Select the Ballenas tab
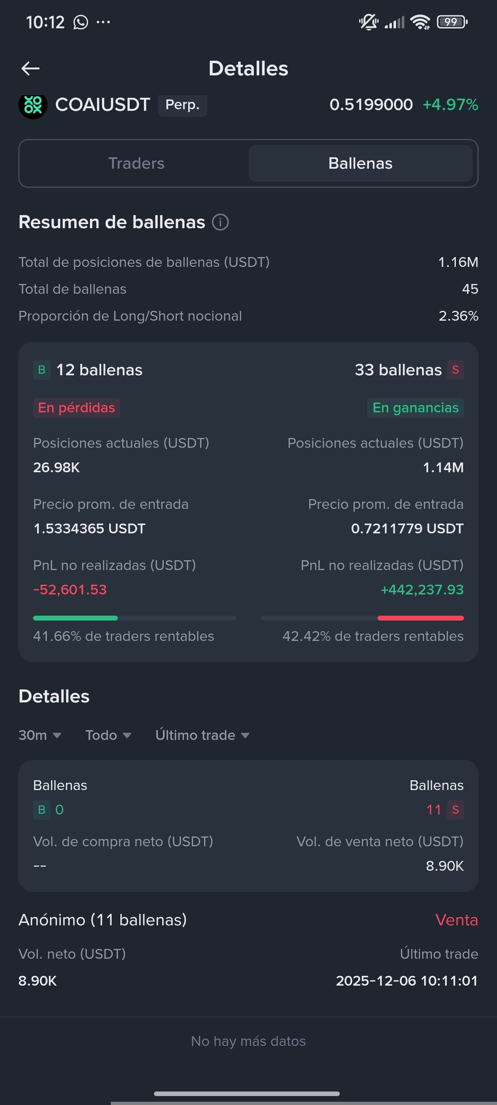Viewport: 497px width, 1105px height. pyautogui.click(x=360, y=163)
